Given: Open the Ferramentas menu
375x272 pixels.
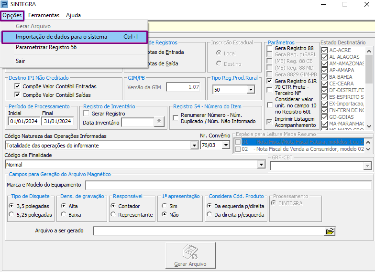Looking at the screenshot, I should 44,15.
